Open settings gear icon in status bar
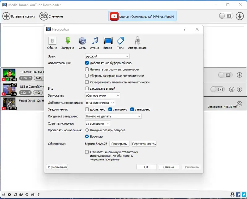The height and width of the screenshot is (199, 247). coord(10,195)
